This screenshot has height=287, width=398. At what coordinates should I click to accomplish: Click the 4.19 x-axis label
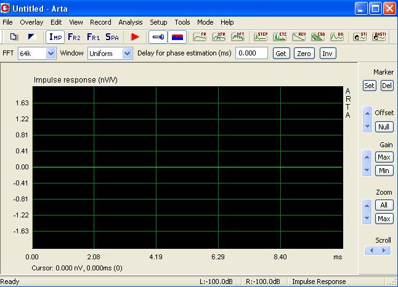[156, 257]
